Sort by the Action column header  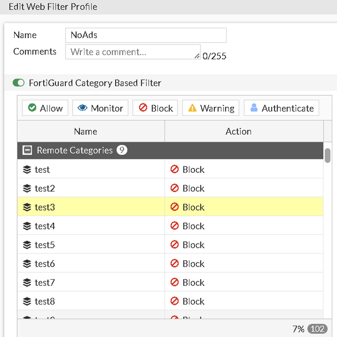pyautogui.click(x=239, y=131)
